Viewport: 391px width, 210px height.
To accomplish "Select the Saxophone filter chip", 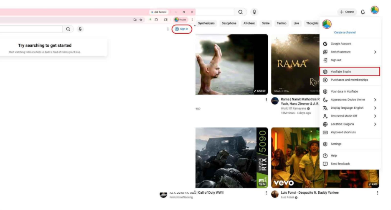I will click(229, 23).
